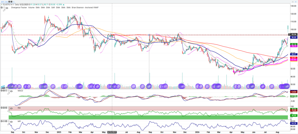Click the small icon beside ELASTIC N V
This screenshot has height=134, width=298.
(2, 5)
